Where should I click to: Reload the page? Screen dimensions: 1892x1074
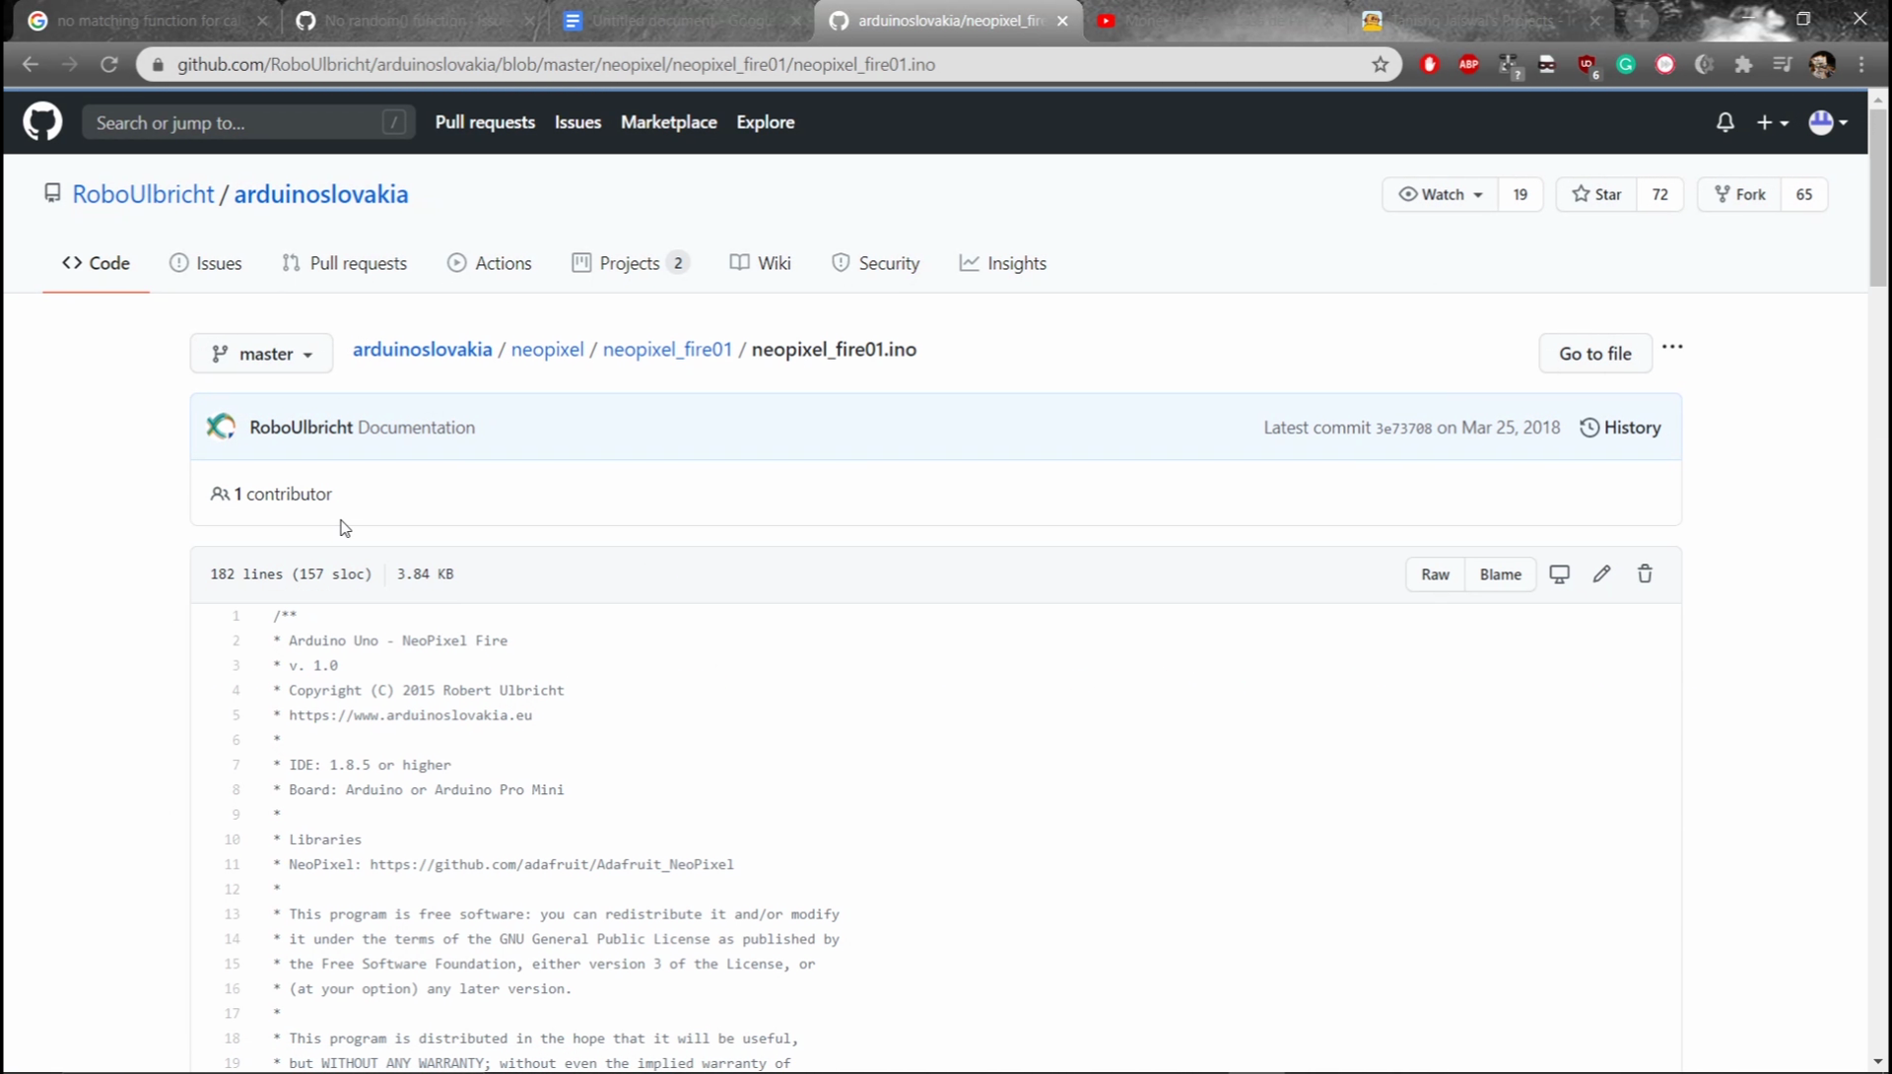[109, 64]
